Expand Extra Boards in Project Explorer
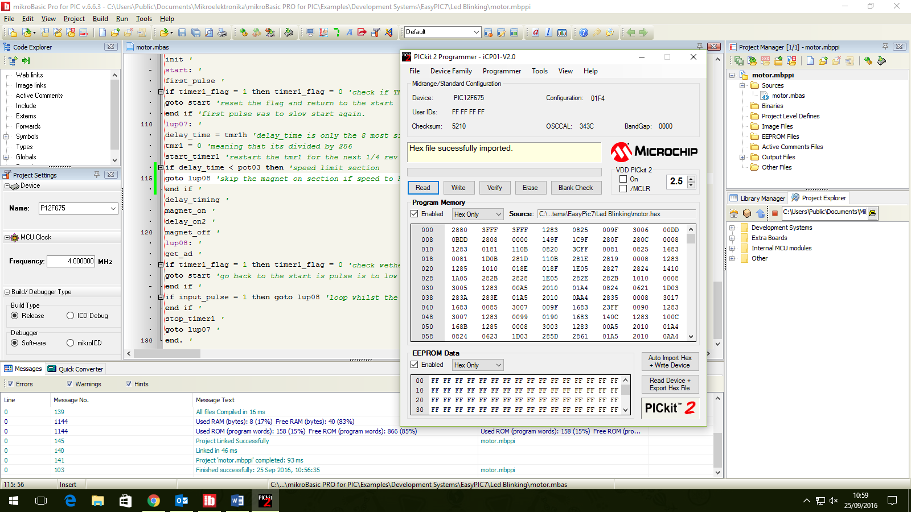This screenshot has height=512, width=911. pos(732,238)
